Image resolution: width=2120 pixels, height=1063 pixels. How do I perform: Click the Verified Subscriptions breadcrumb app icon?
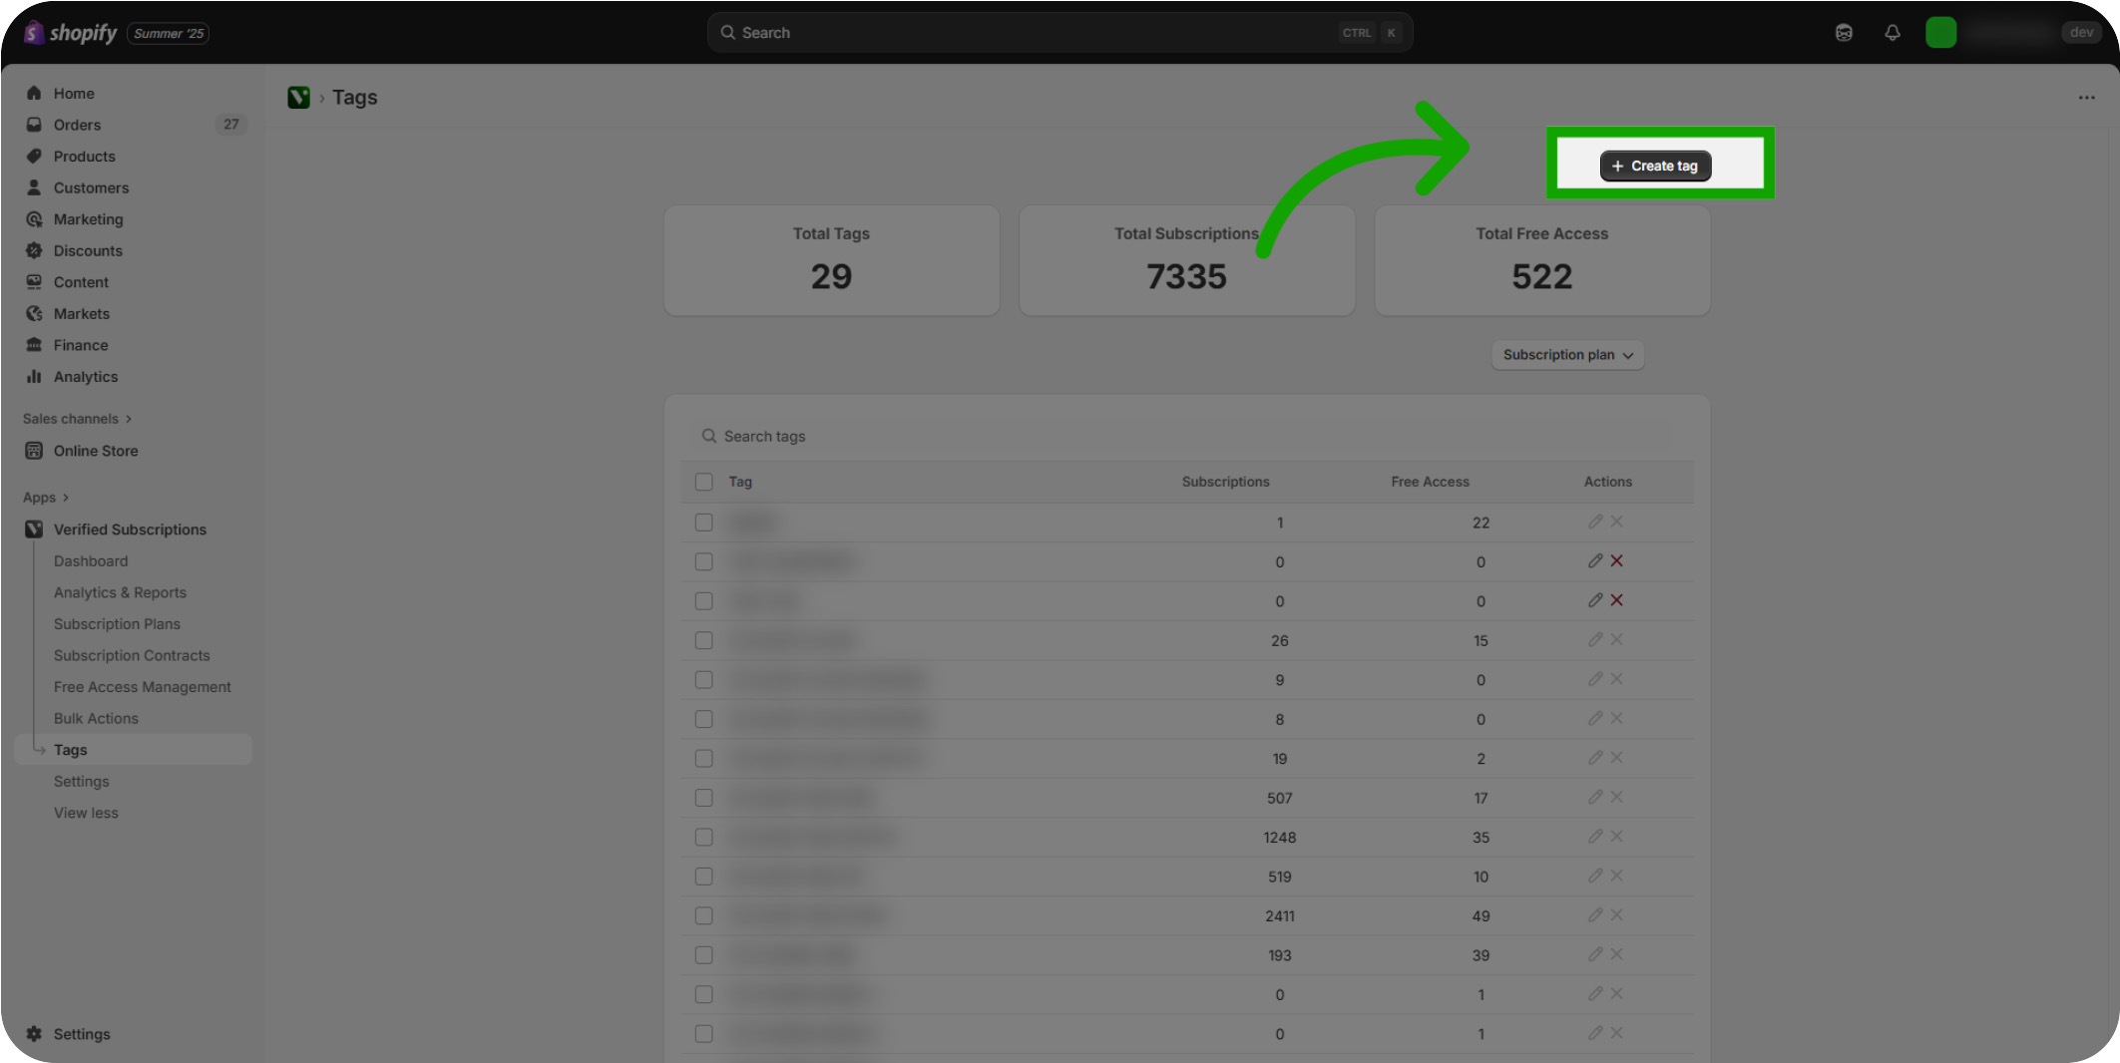(298, 98)
